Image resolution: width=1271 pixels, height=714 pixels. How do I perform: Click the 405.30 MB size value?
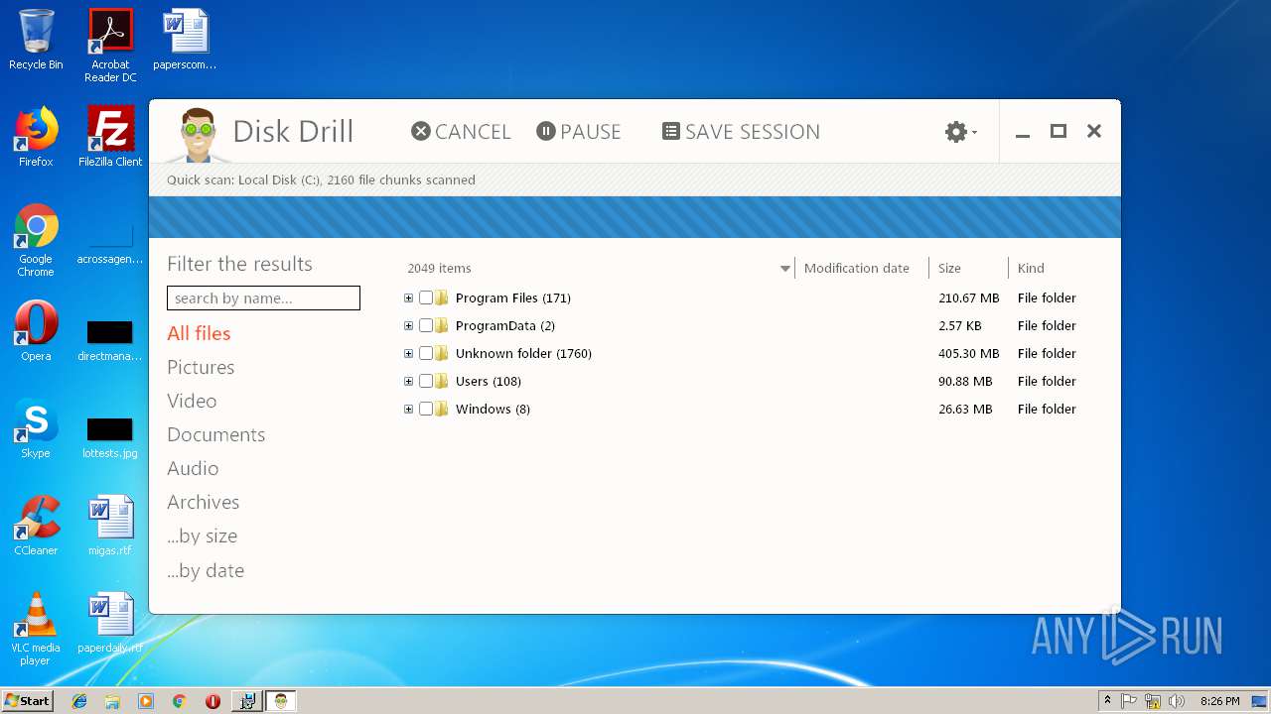coord(968,353)
